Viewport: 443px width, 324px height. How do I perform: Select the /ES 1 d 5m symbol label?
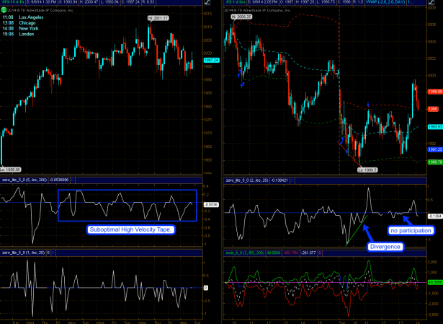coord(235,2)
